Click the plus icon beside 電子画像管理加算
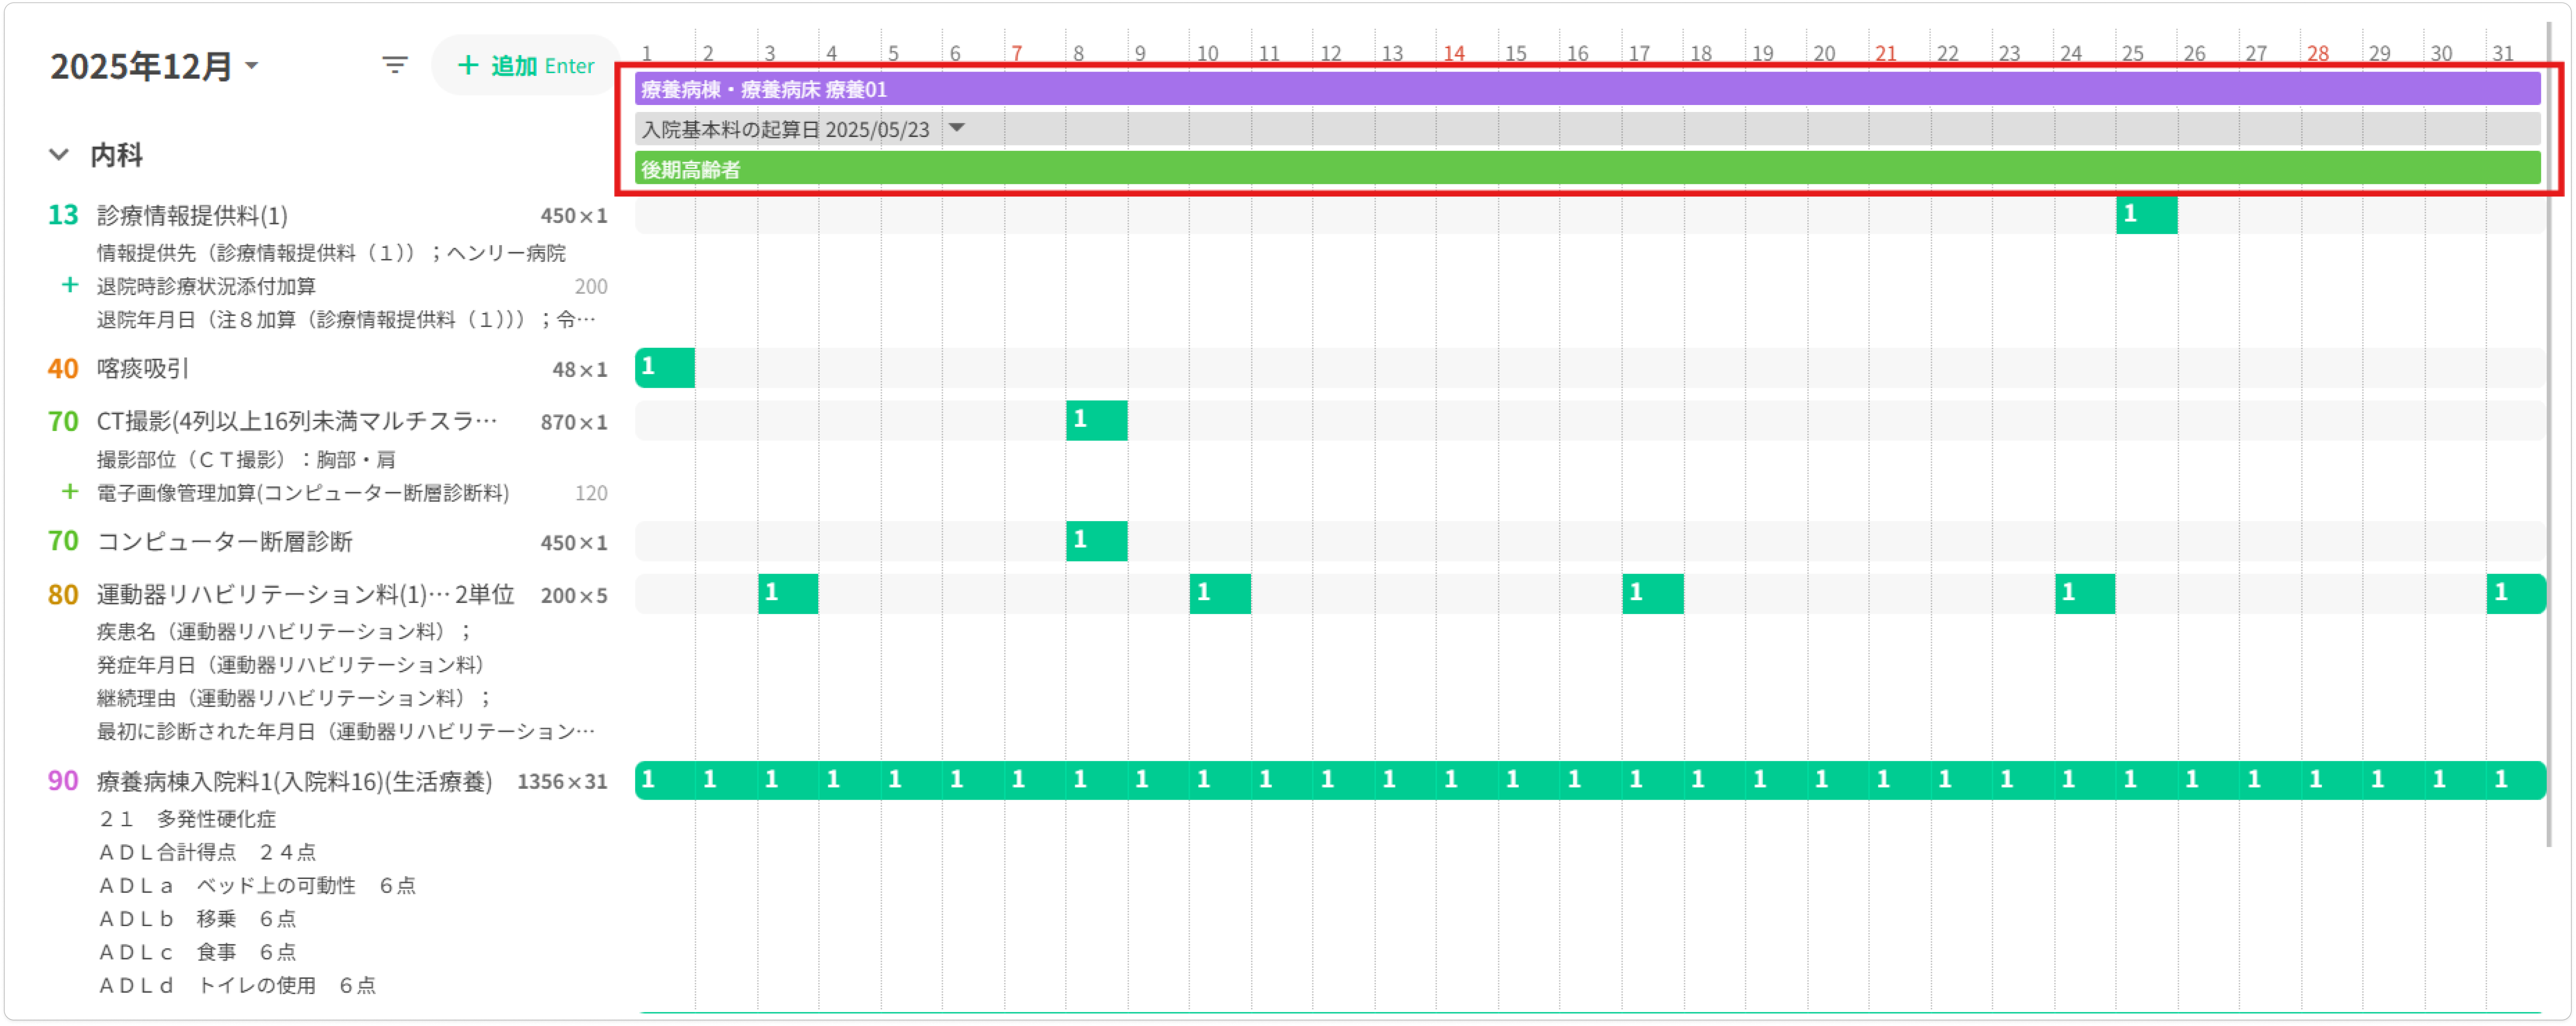 click(70, 492)
